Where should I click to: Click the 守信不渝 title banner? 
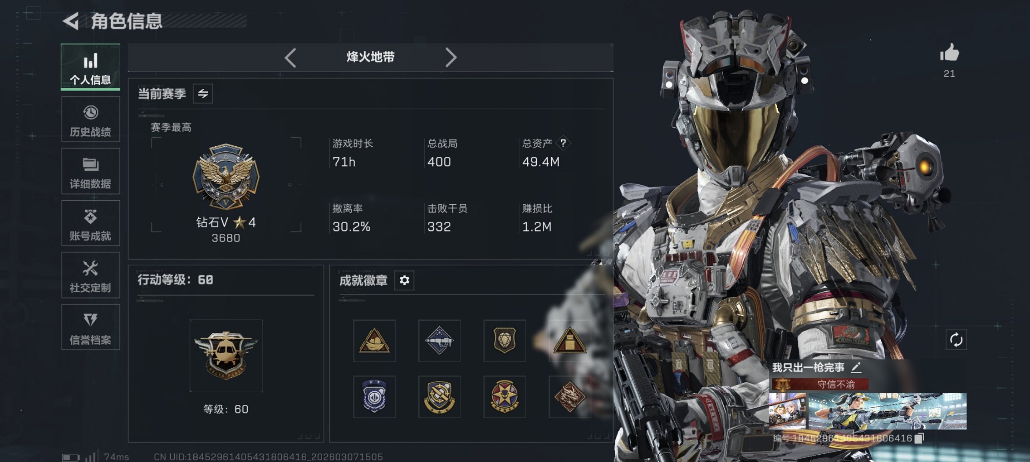pyautogui.click(x=820, y=385)
